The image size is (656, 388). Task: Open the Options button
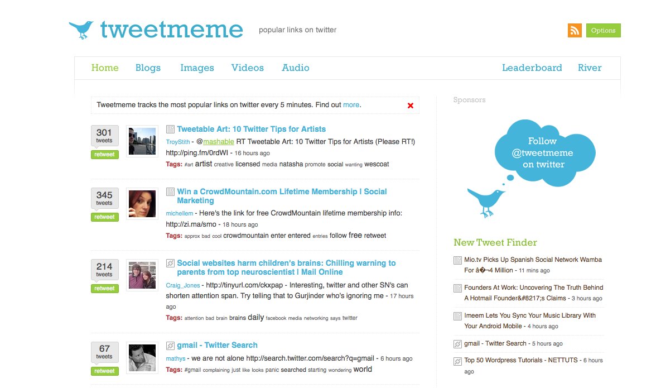point(603,30)
